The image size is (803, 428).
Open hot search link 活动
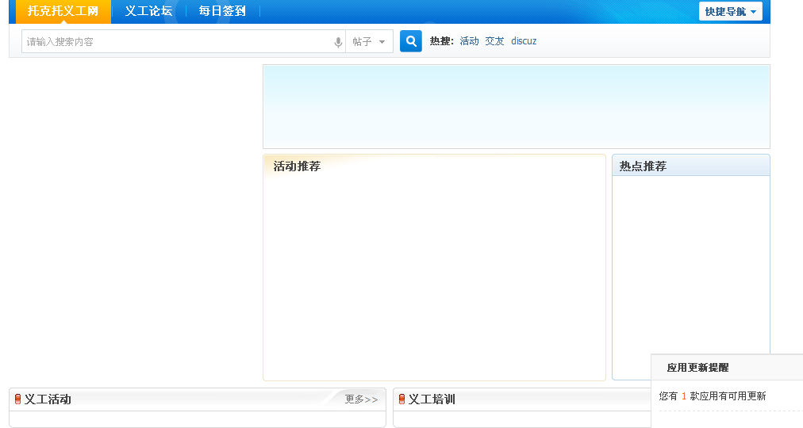click(469, 41)
